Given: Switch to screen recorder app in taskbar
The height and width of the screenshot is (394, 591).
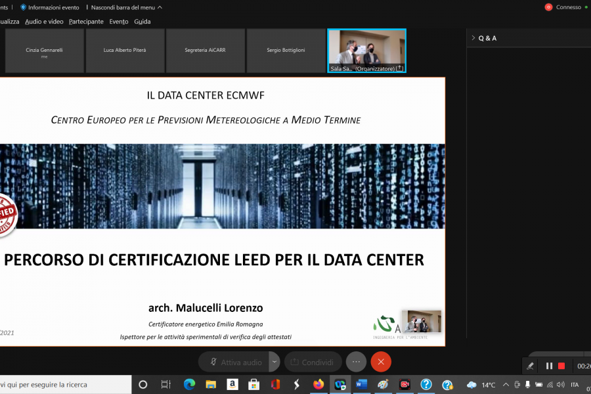Looking at the screenshot, I should 405,385.
